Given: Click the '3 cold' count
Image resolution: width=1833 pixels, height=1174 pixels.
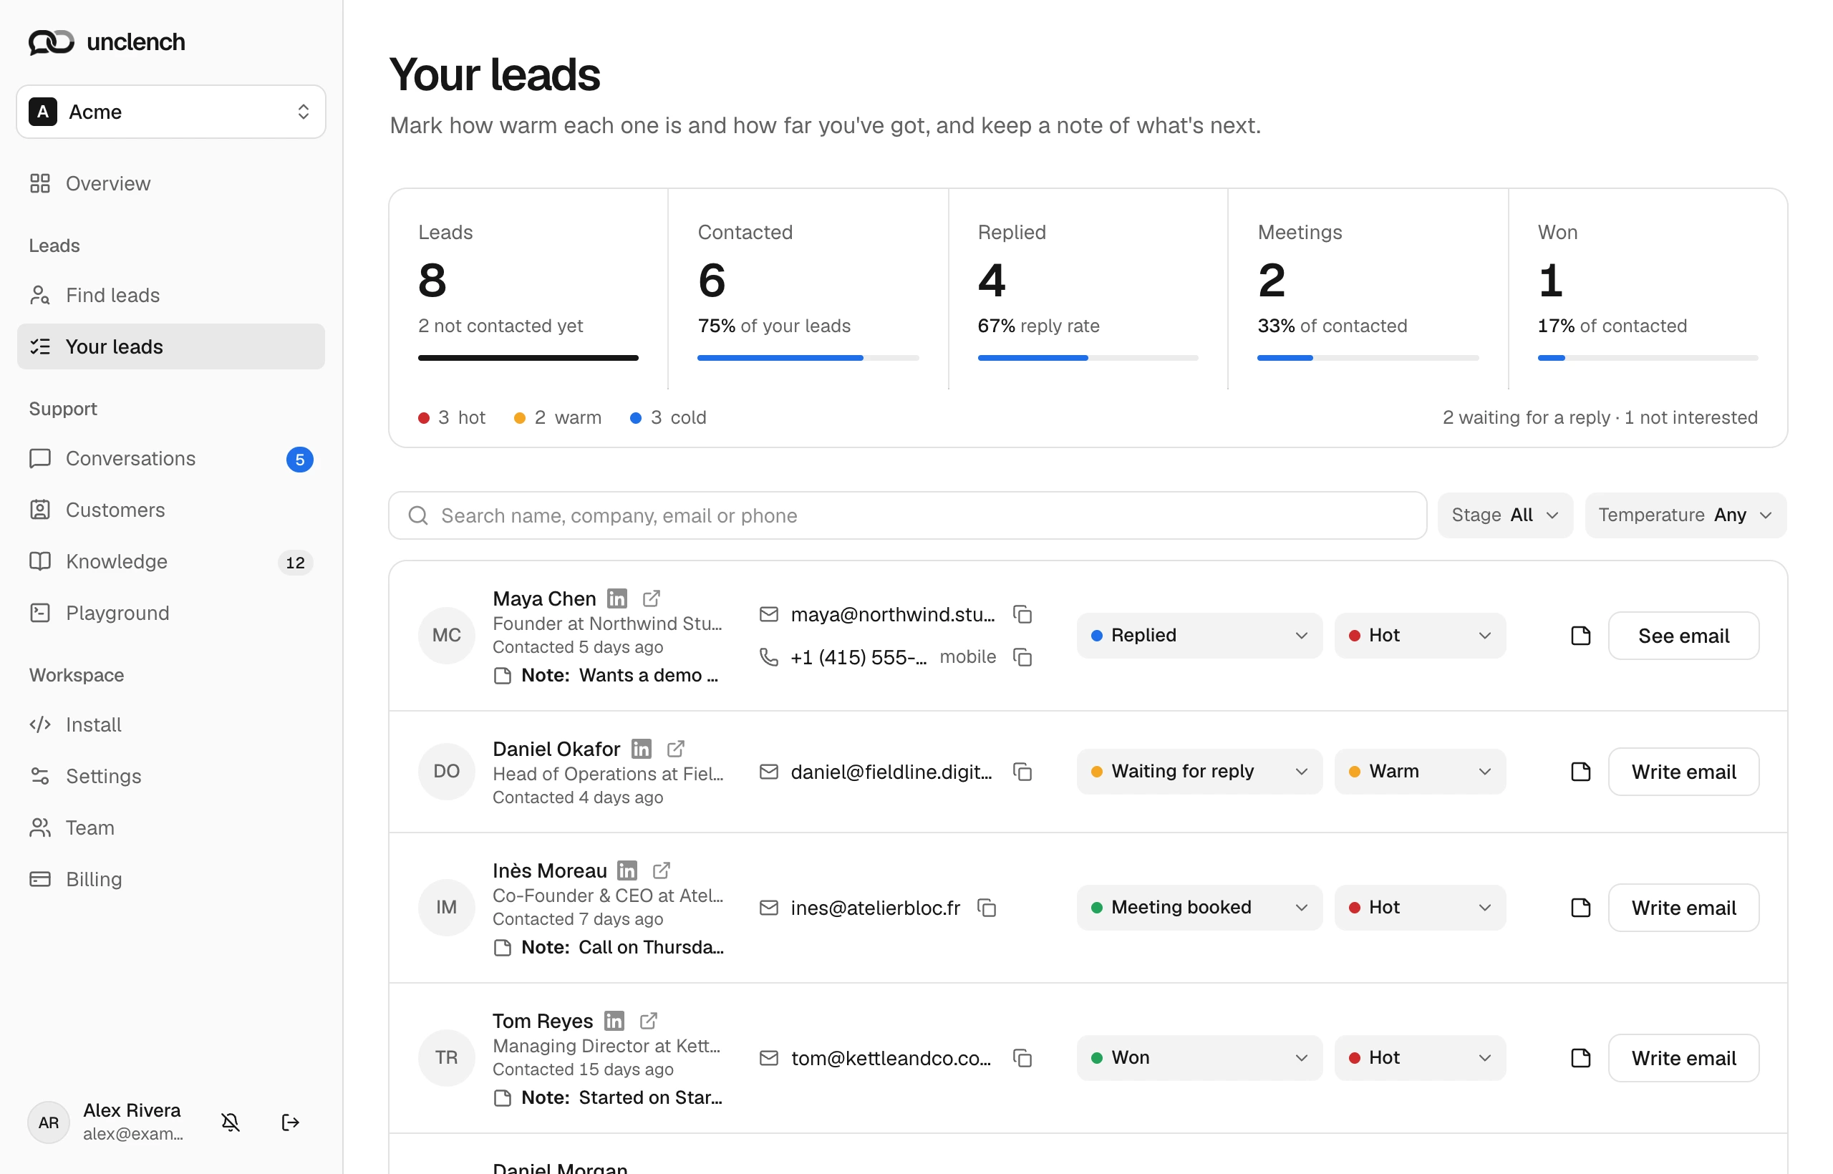Looking at the screenshot, I should click(x=669, y=418).
